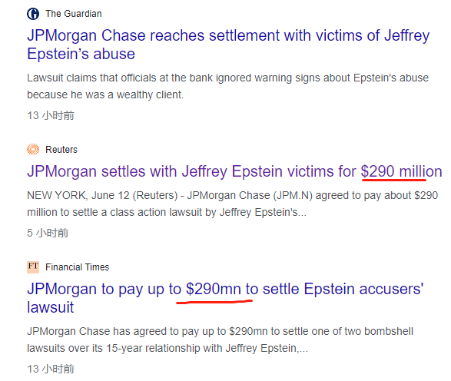Open Reuters $290 million settlement headline
451x381 pixels.
234,171
